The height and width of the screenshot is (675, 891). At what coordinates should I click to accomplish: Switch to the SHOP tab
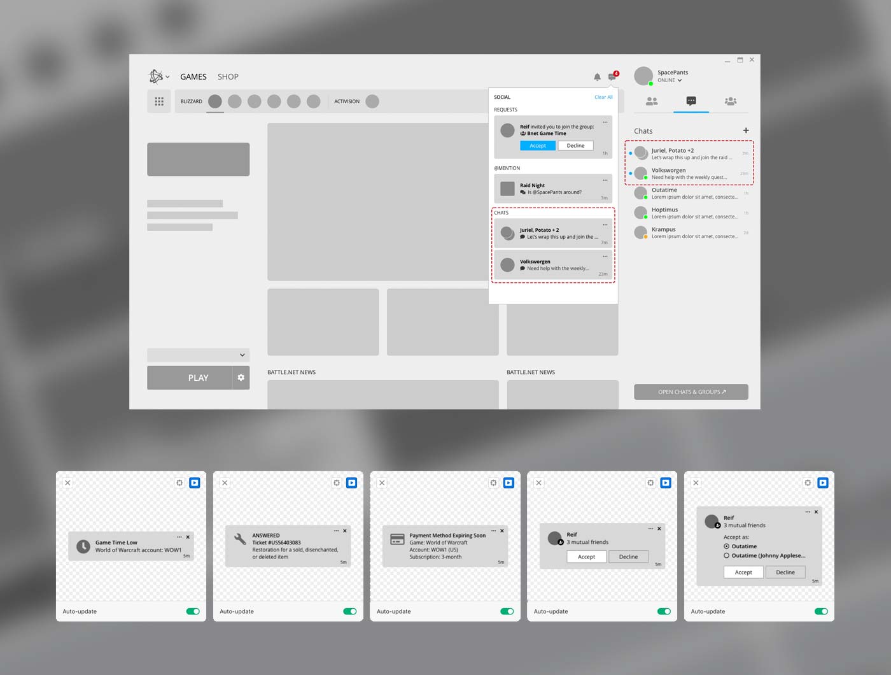[x=228, y=76]
